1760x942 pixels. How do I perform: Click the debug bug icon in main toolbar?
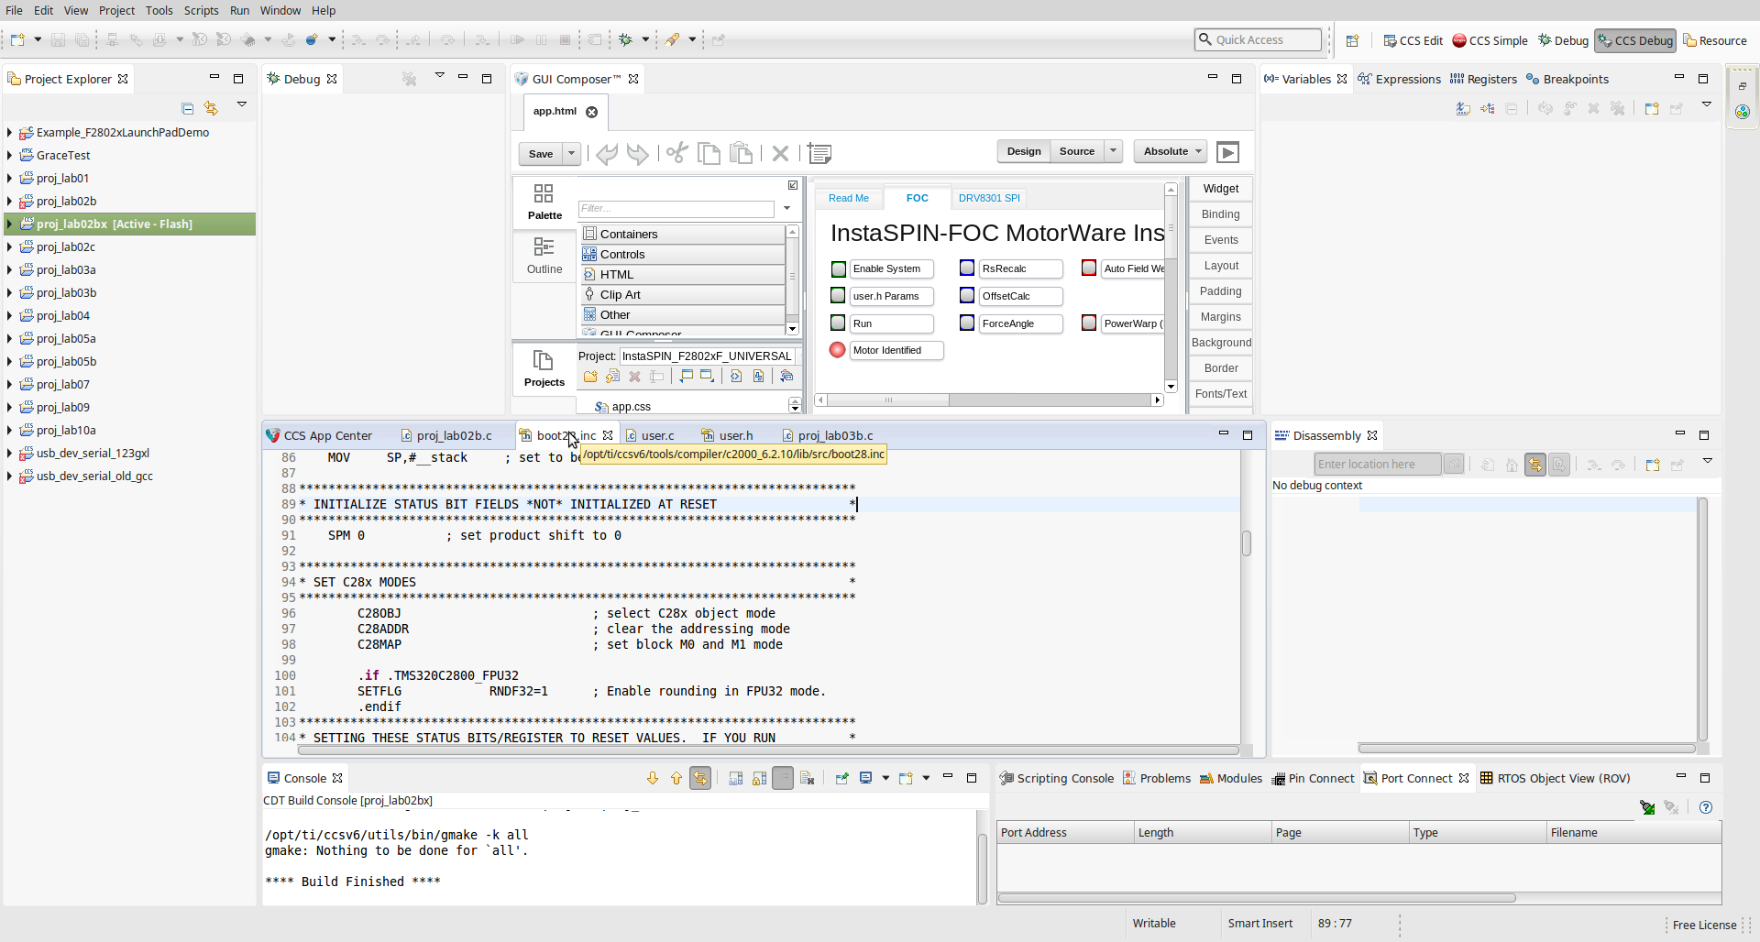(x=626, y=39)
